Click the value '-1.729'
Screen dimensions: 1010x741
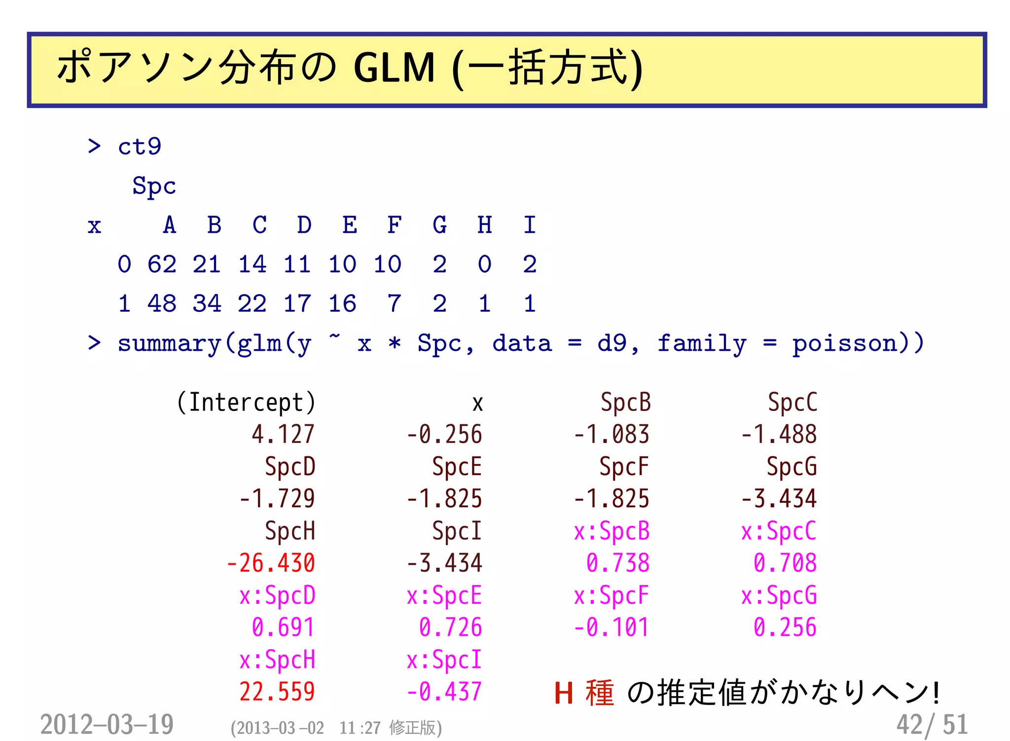pyautogui.click(x=277, y=499)
